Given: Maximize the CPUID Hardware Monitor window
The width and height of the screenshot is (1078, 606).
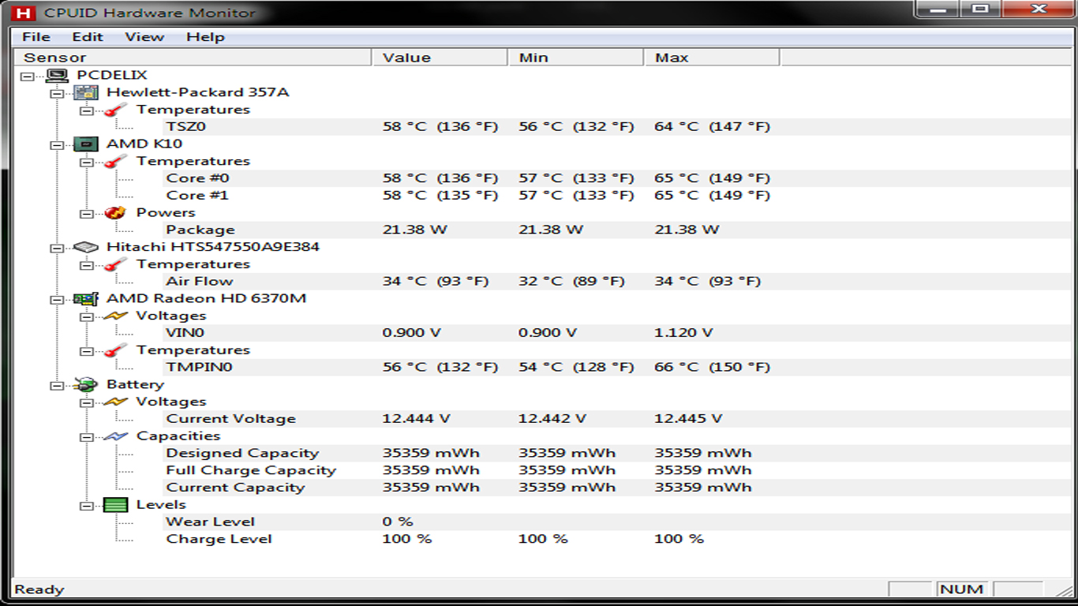Looking at the screenshot, I should 980,9.
